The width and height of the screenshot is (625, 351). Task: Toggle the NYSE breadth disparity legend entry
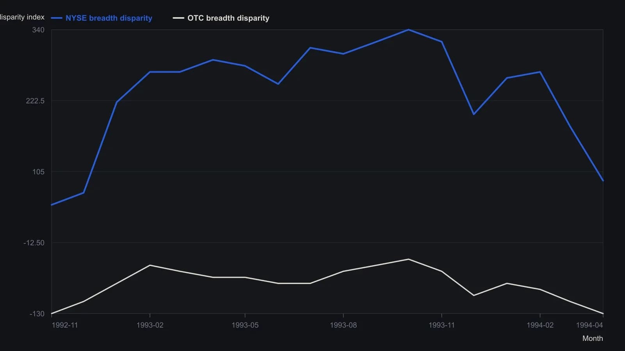coord(102,18)
